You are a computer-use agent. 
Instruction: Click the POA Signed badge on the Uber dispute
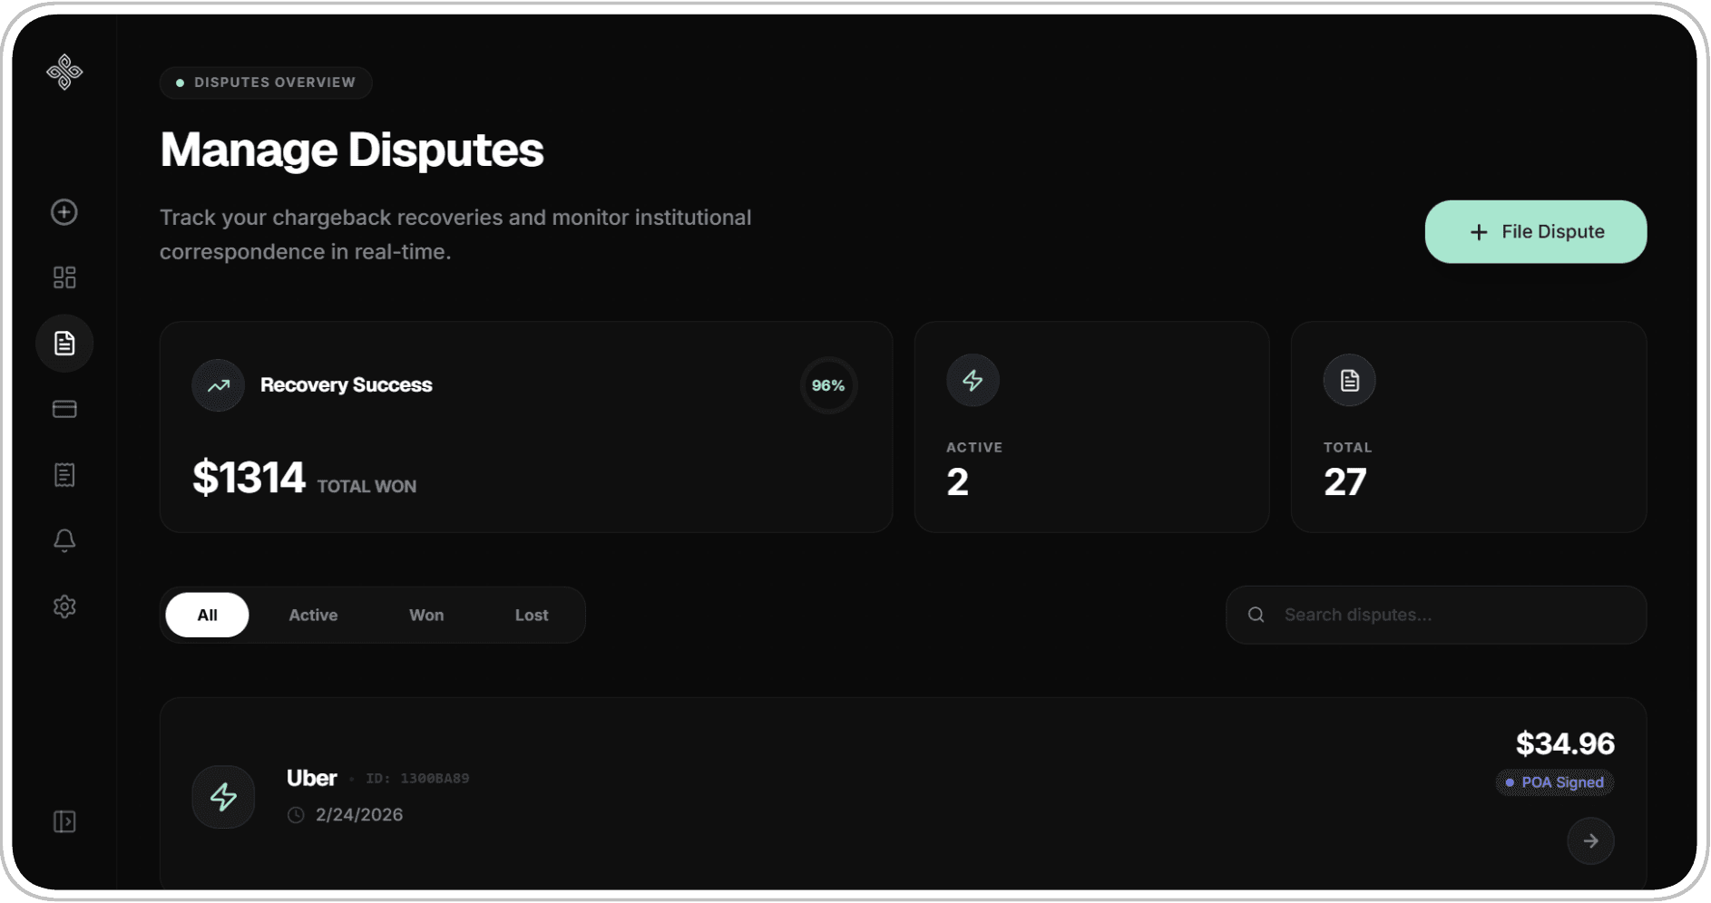click(x=1554, y=782)
